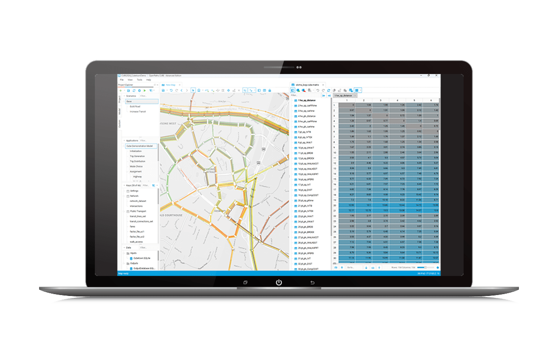This screenshot has height=363, width=558.
Task: Open the keys filter funnel icon
Action: pyautogui.click(x=154, y=185)
